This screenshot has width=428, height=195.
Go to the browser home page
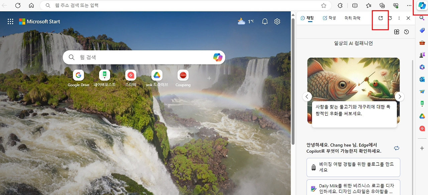coord(31,6)
